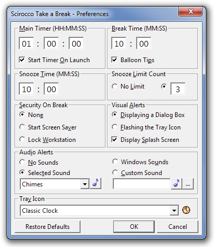Click Restore Defaults button

47,227
